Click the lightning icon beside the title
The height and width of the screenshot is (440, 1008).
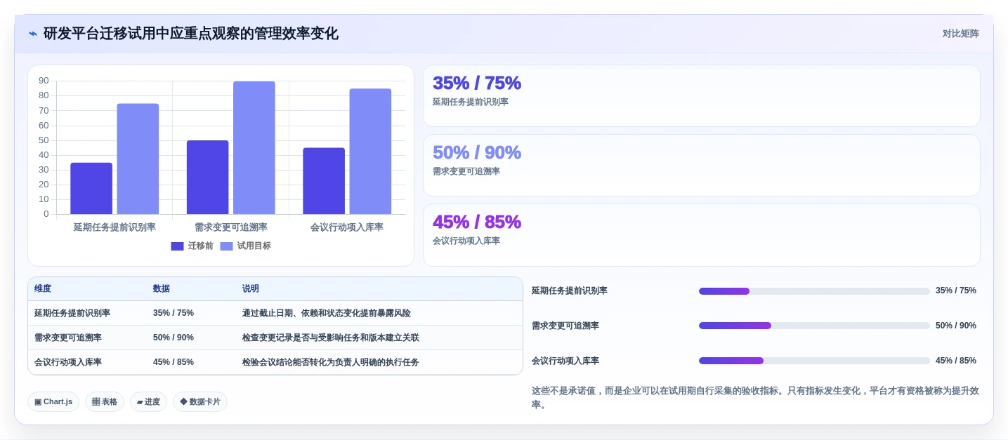pyautogui.click(x=33, y=34)
